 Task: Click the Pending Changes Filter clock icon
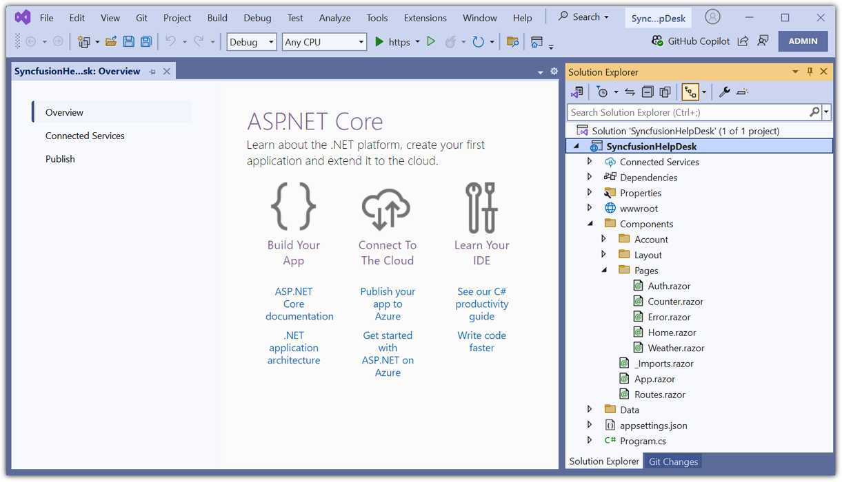pyautogui.click(x=602, y=92)
